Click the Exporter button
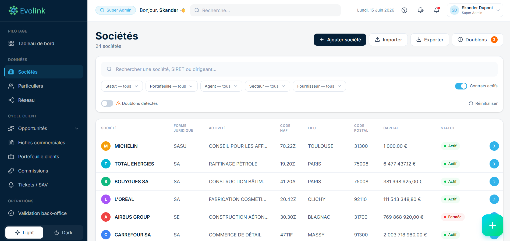The width and height of the screenshot is (510, 241). pyautogui.click(x=430, y=40)
